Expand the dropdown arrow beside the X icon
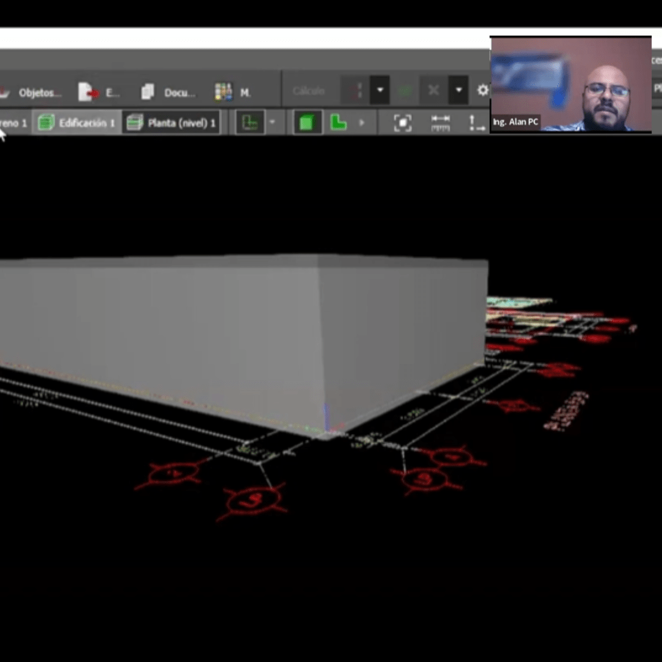The image size is (662, 662). 458,91
